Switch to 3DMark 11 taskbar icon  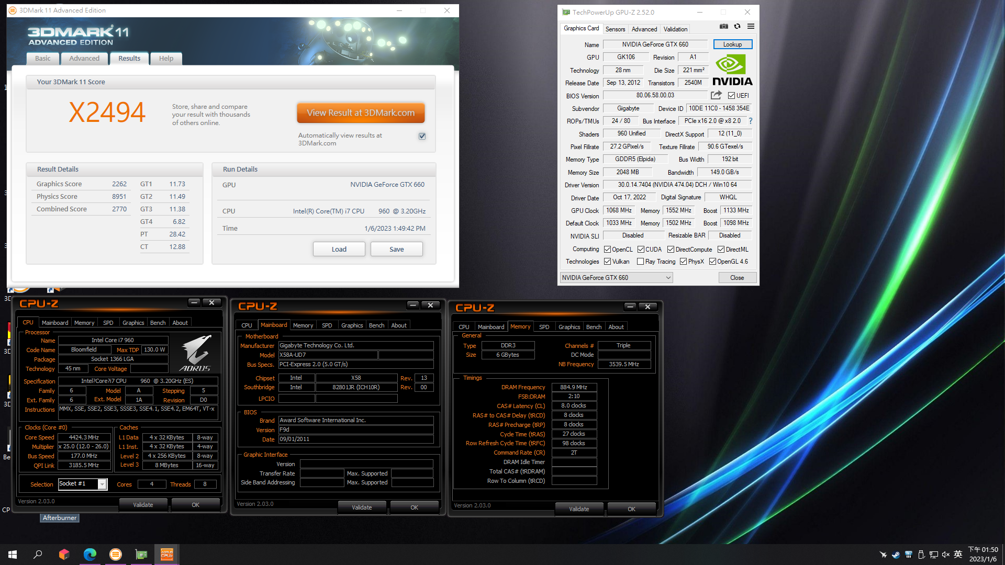point(116,555)
